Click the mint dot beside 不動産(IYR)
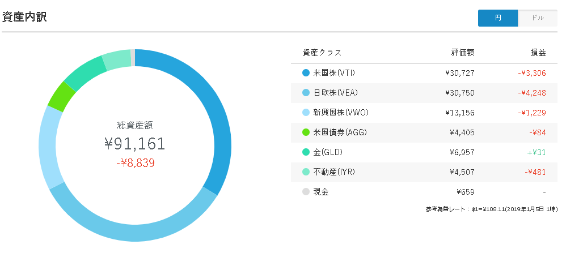The image size is (566, 253). click(x=306, y=172)
